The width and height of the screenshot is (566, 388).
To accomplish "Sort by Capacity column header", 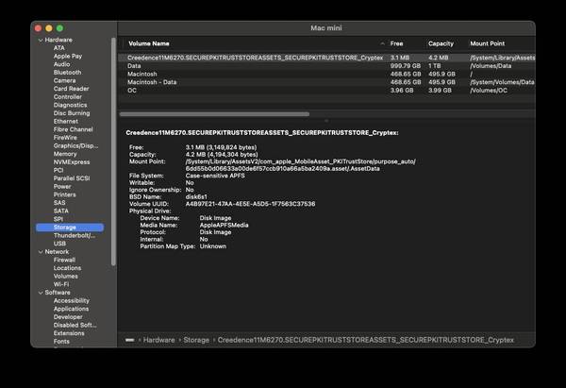I will (x=441, y=43).
